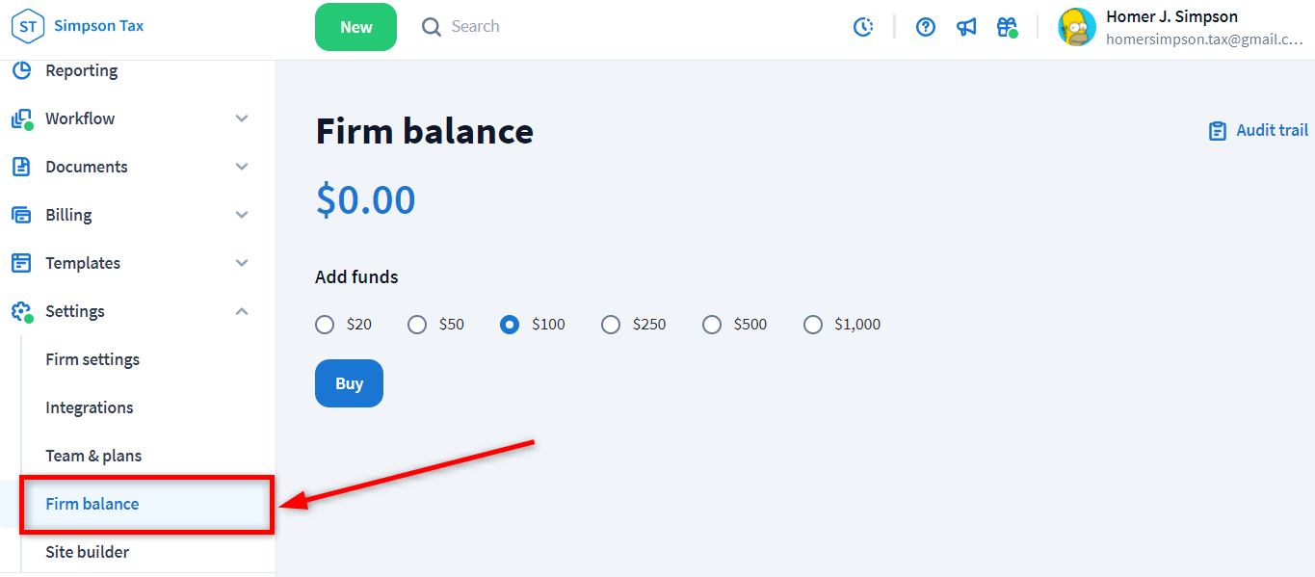Select the $500 funds radio option
This screenshot has height=577, width=1315.
click(712, 325)
